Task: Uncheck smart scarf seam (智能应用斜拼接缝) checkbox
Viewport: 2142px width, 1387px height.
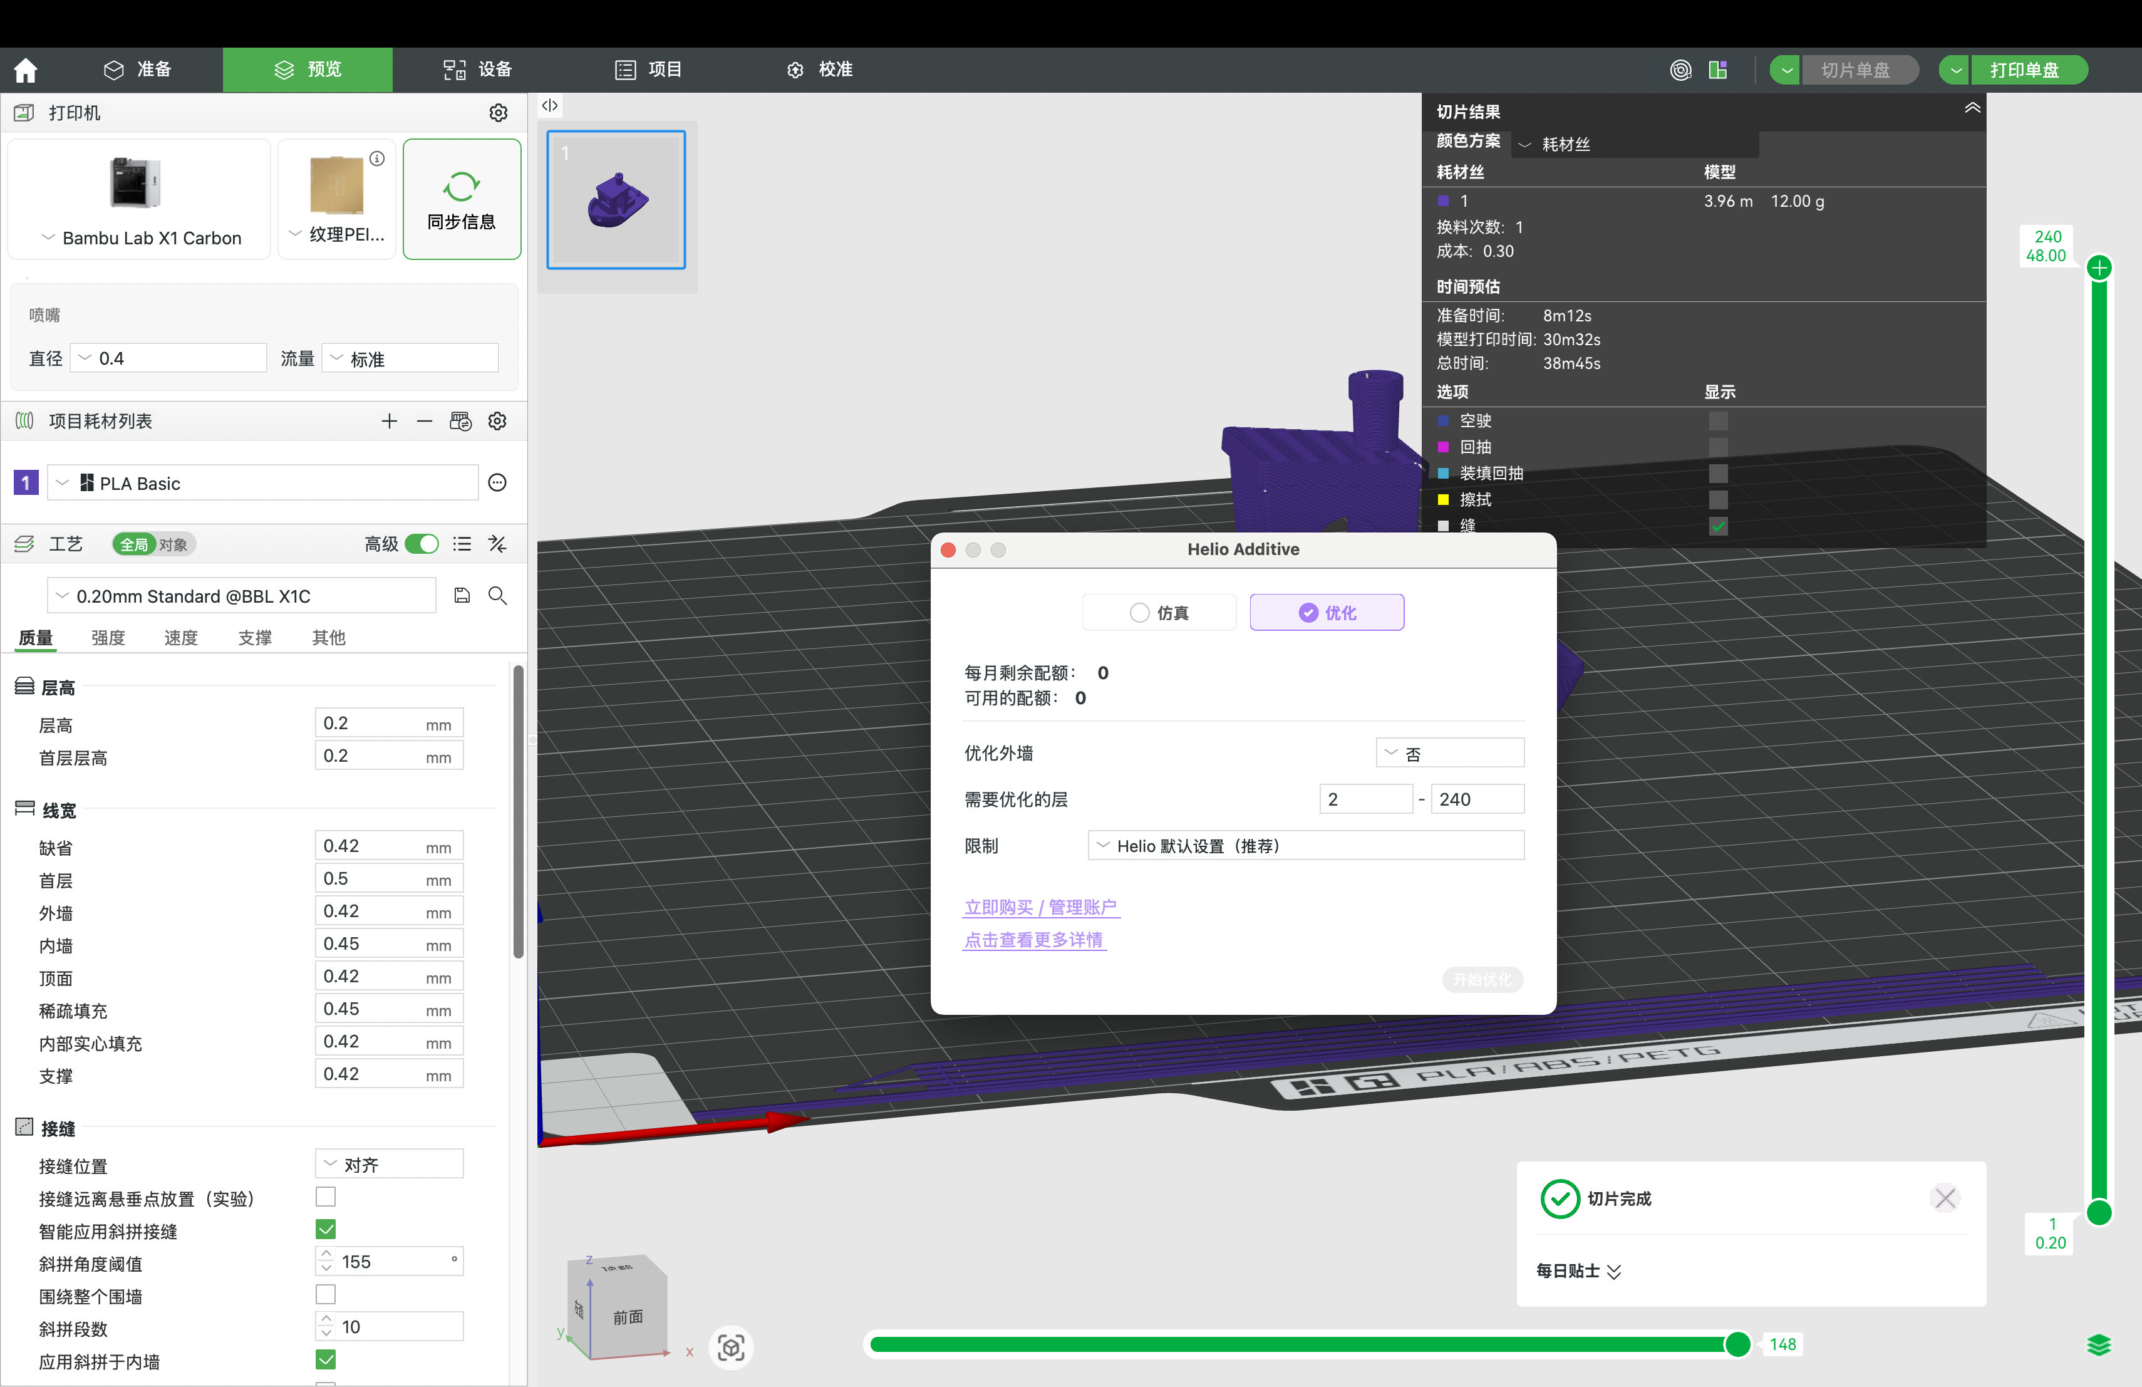Action: pos(326,1230)
